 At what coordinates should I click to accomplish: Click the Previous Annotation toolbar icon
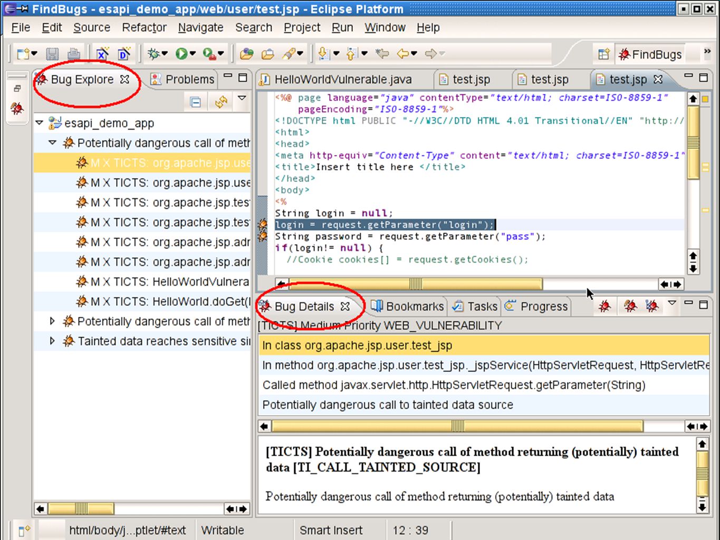pyautogui.click(x=352, y=54)
